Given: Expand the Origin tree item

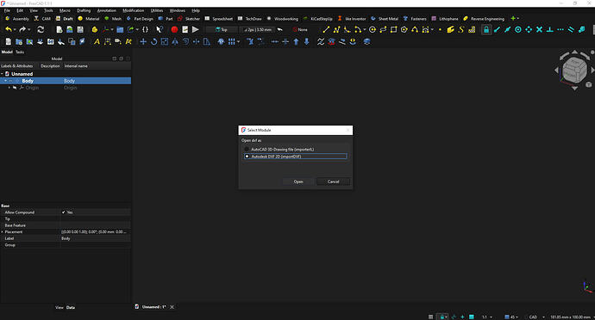Looking at the screenshot, I should pos(9,88).
